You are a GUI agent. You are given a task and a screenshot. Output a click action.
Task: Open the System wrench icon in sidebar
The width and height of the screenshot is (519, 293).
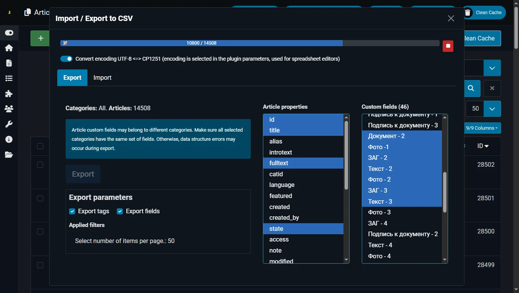pyautogui.click(x=9, y=124)
